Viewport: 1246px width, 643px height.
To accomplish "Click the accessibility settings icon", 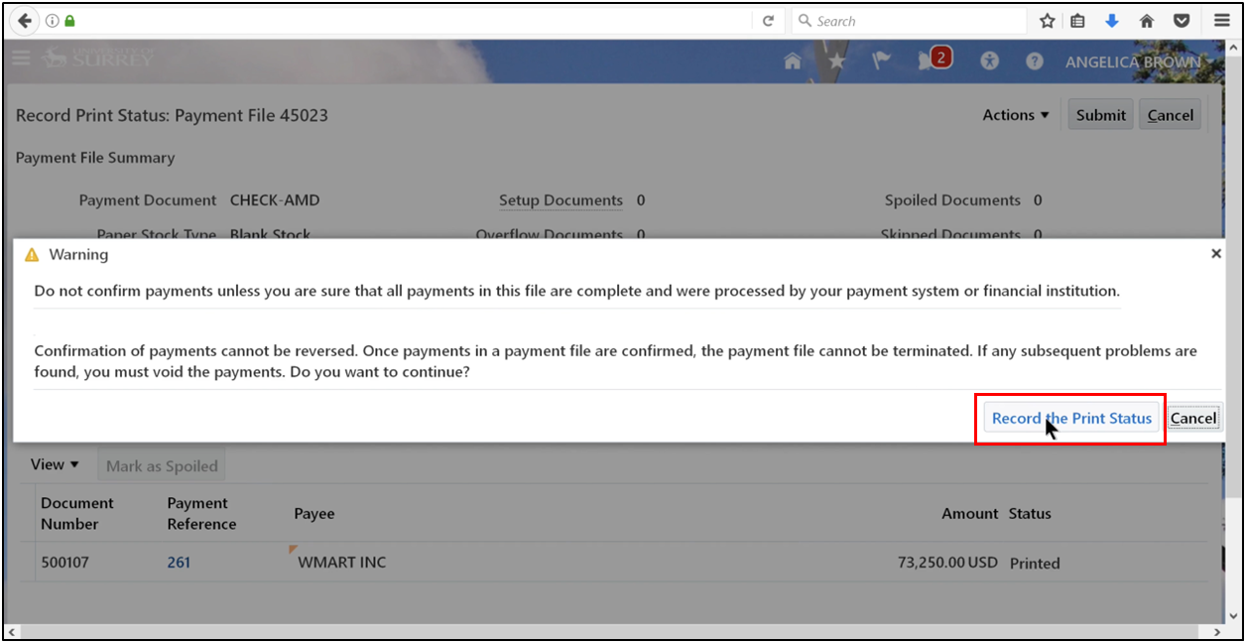I will pyautogui.click(x=989, y=61).
